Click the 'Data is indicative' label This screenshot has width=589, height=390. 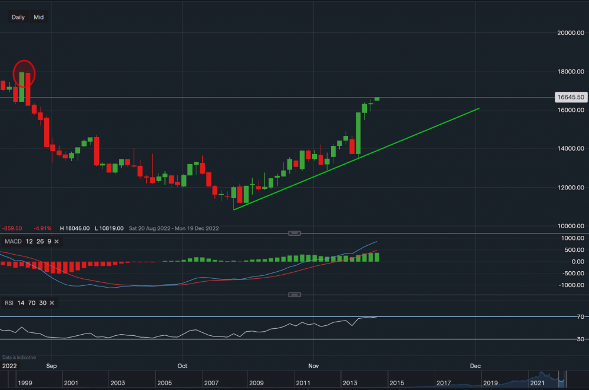[x=20, y=357]
